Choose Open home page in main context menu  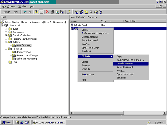click(x=96, y=48)
